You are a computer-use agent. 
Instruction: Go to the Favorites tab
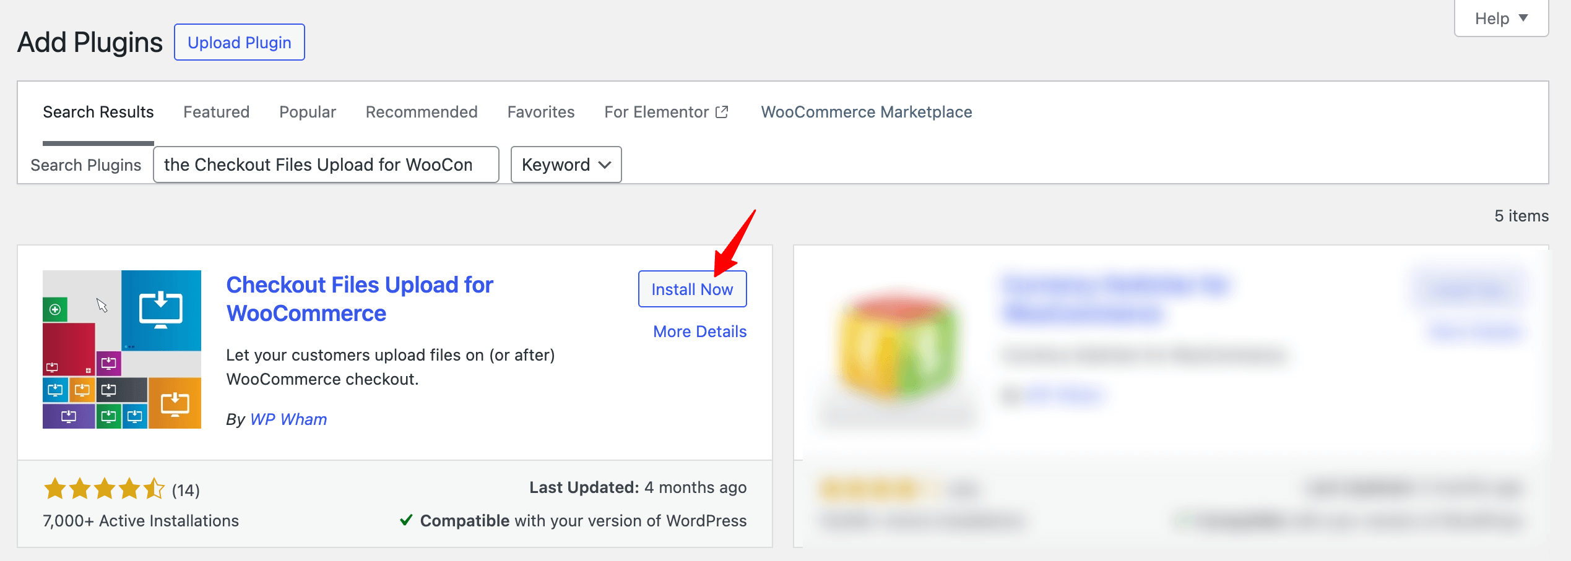540,112
